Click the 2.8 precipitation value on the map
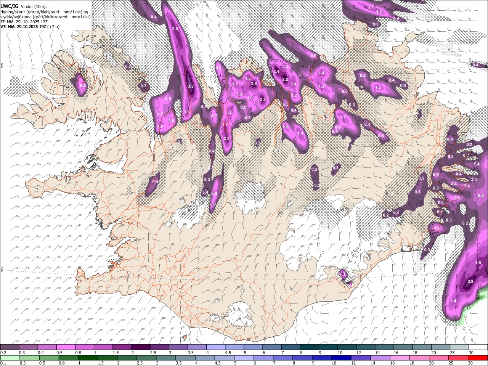488x366 pixels. pos(254,83)
